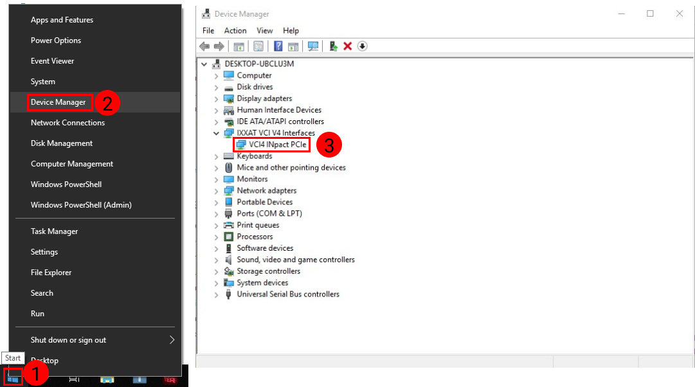Click the Update driver toolbar icon
This screenshot has width=695, height=387.
(x=333, y=46)
